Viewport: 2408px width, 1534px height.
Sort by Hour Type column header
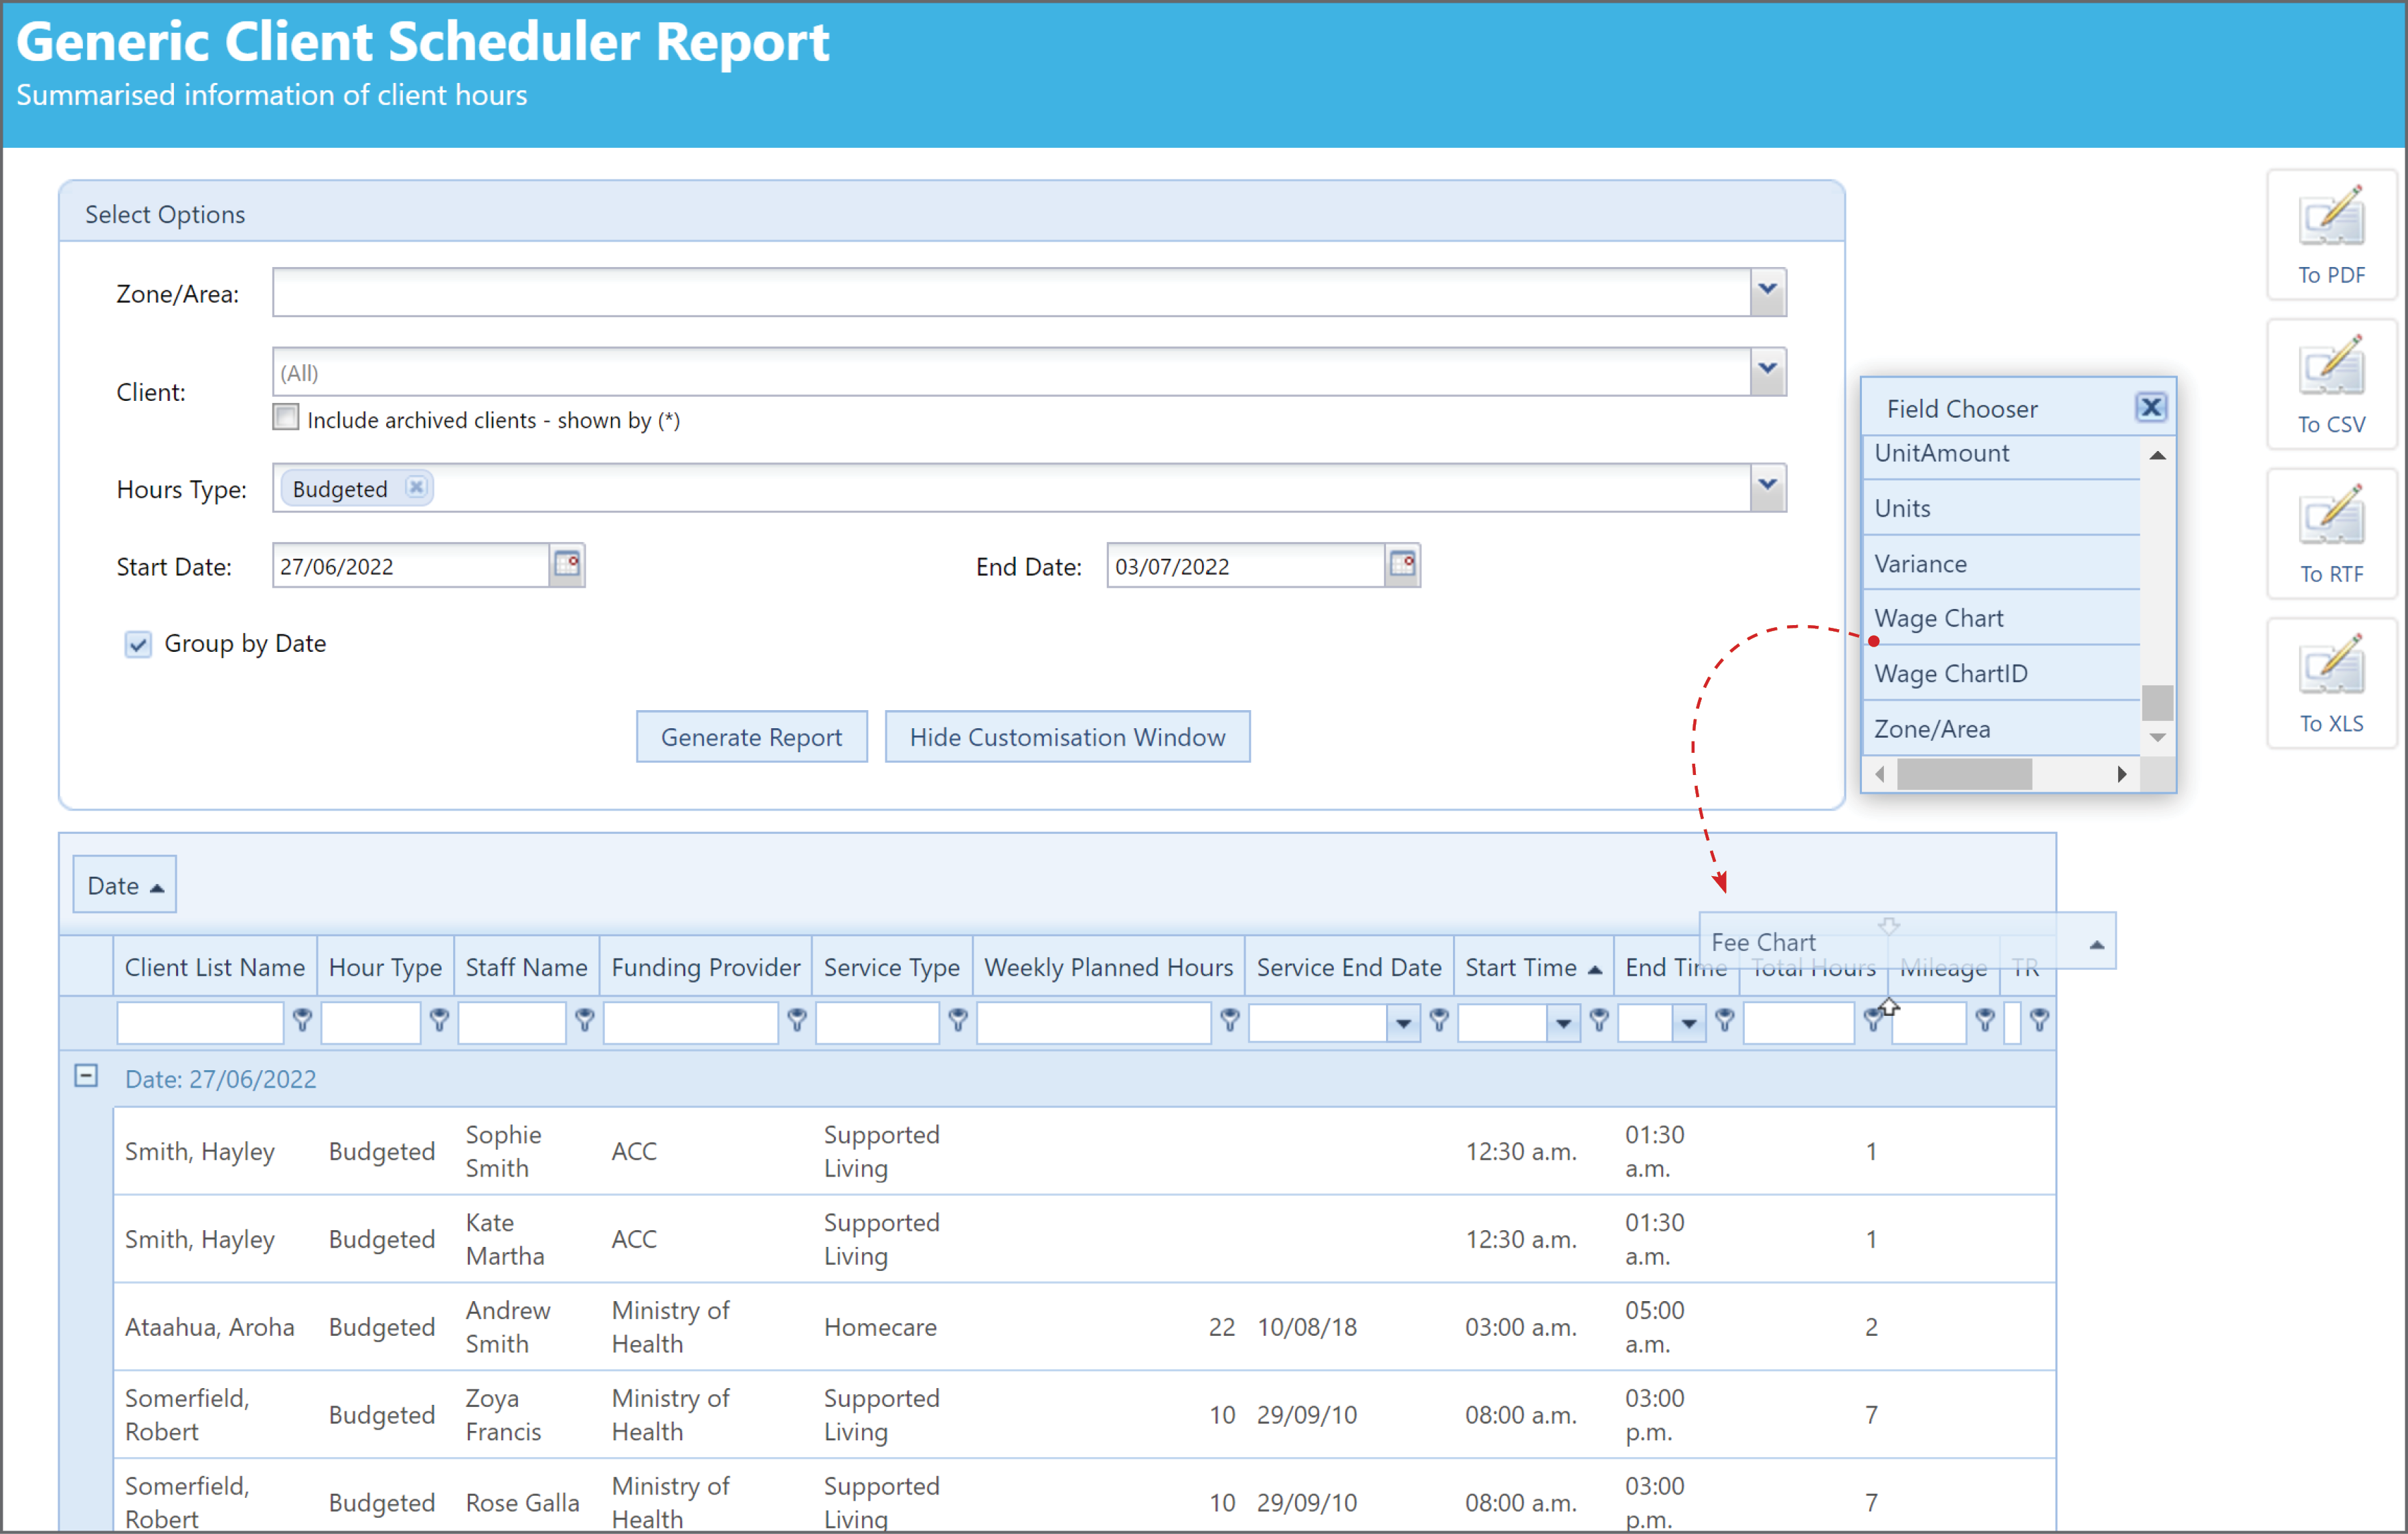(x=385, y=966)
